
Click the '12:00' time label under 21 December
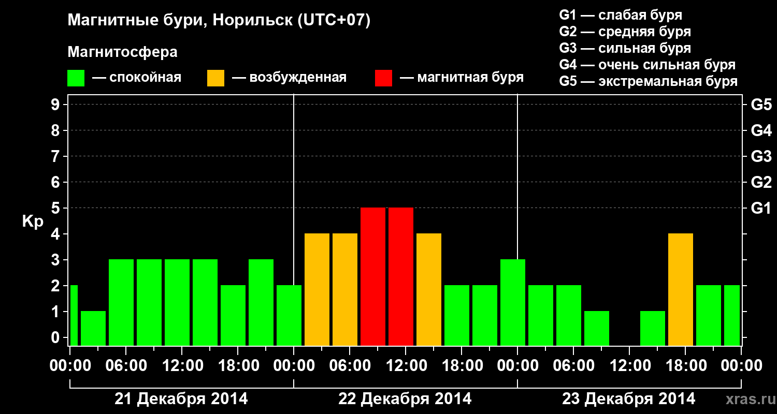tap(182, 366)
